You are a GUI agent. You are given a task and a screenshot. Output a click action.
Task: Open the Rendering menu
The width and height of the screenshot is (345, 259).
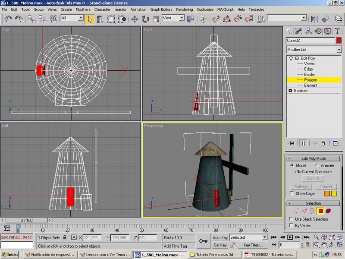pos(184,9)
